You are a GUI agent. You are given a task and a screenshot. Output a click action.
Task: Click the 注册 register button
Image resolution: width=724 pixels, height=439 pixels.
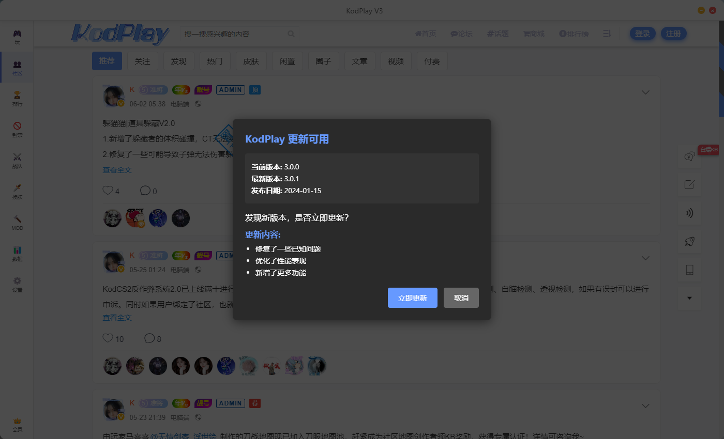674,34
